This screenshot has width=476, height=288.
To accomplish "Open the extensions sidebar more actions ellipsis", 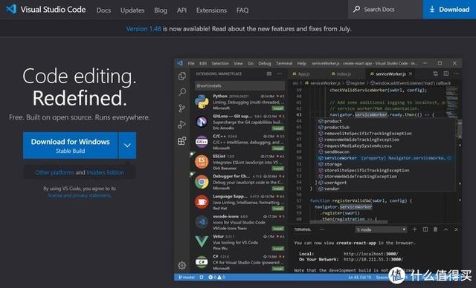I will click(x=280, y=74).
